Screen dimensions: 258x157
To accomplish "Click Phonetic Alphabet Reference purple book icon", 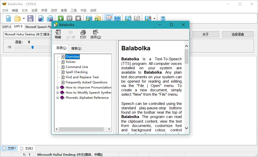I will pos(62,98).
